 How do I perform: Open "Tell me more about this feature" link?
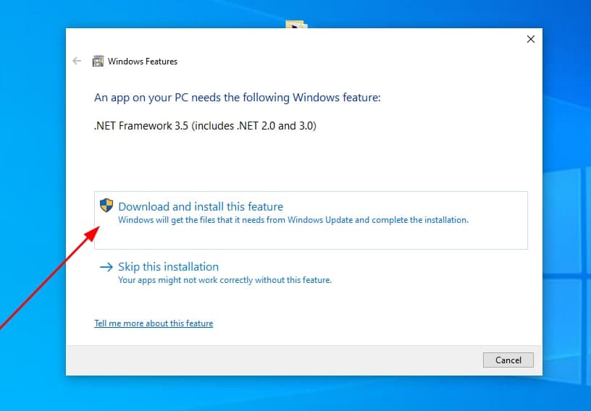click(x=154, y=323)
